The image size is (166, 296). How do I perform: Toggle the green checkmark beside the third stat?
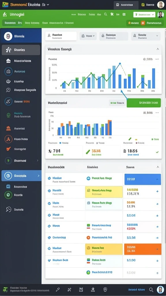pos(157,152)
